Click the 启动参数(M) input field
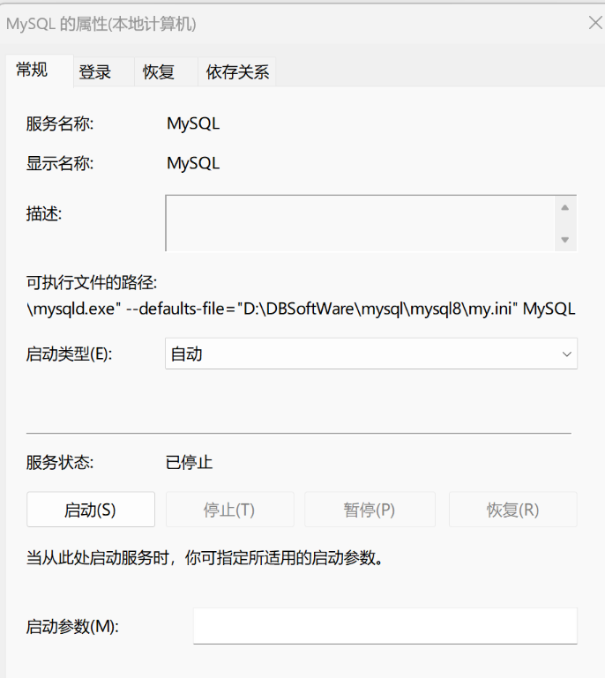The height and width of the screenshot is (678, 605). (385, 626)
